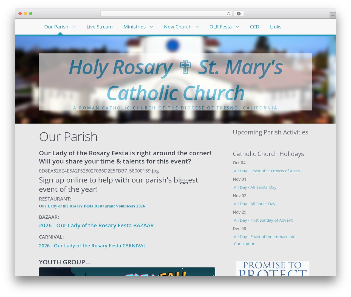Open Festa Restaurant Volunteers 2026 signup link
The height and width of the screenshot is (297, 351).
click(x=92, y=206)
